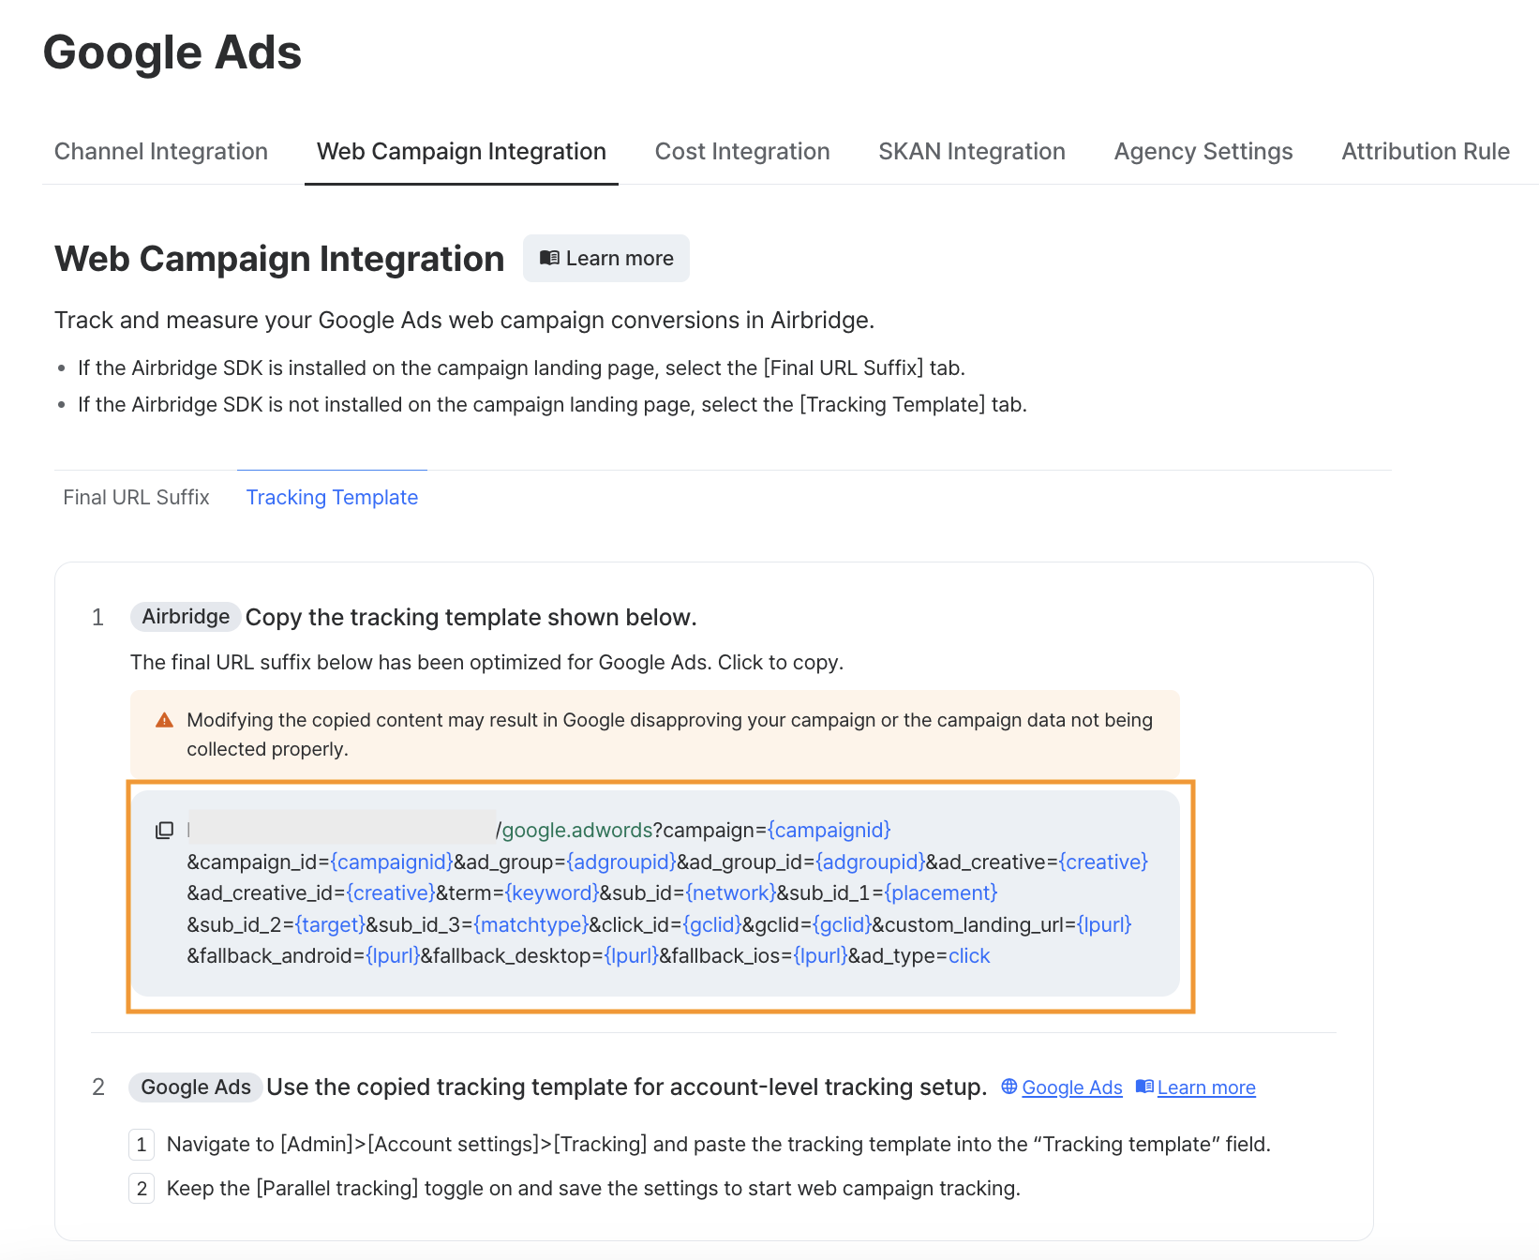This screenshot has width=1539, height=1260.
Task: Switch to the Cost Integration tab
Action: point(742,152)
